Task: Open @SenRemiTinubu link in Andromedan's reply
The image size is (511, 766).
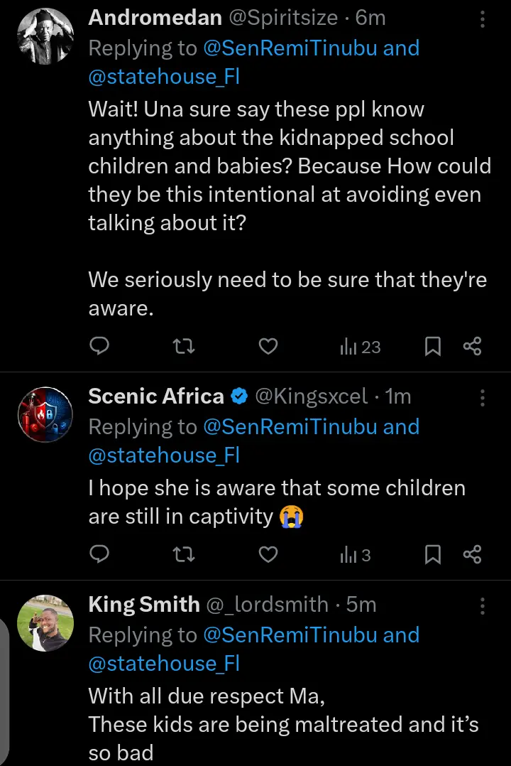Action: pos(290,48)
